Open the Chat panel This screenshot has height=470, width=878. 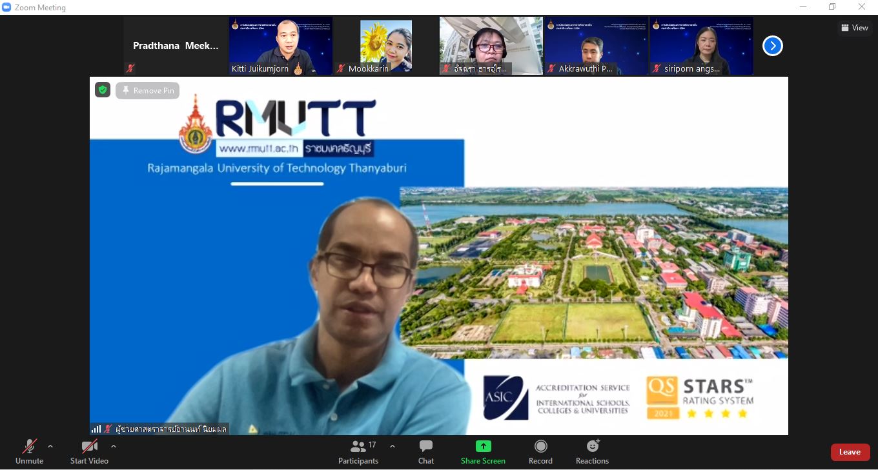(x=426, y=451)
